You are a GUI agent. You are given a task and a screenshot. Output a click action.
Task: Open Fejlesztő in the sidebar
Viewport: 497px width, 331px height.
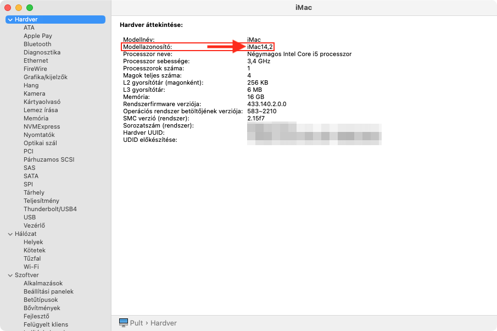[x=36, y=316]
